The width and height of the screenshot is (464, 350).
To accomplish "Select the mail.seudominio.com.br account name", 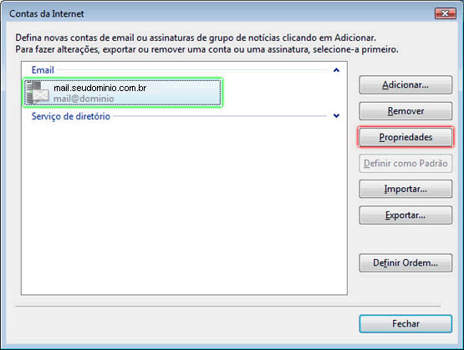I will coord(100,88).
